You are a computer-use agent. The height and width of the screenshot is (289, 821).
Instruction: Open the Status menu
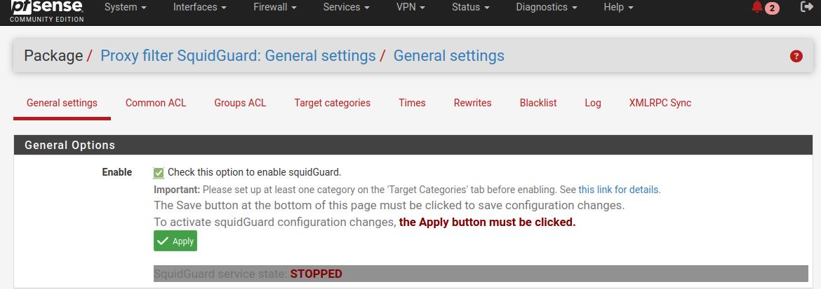471,7
